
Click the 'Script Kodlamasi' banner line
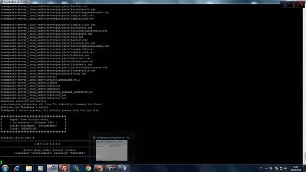[33, 126]
